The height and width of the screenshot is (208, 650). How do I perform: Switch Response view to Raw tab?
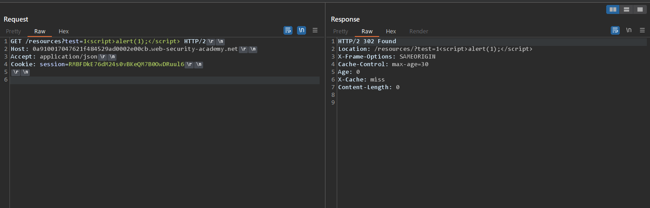[x=367, y=32]
